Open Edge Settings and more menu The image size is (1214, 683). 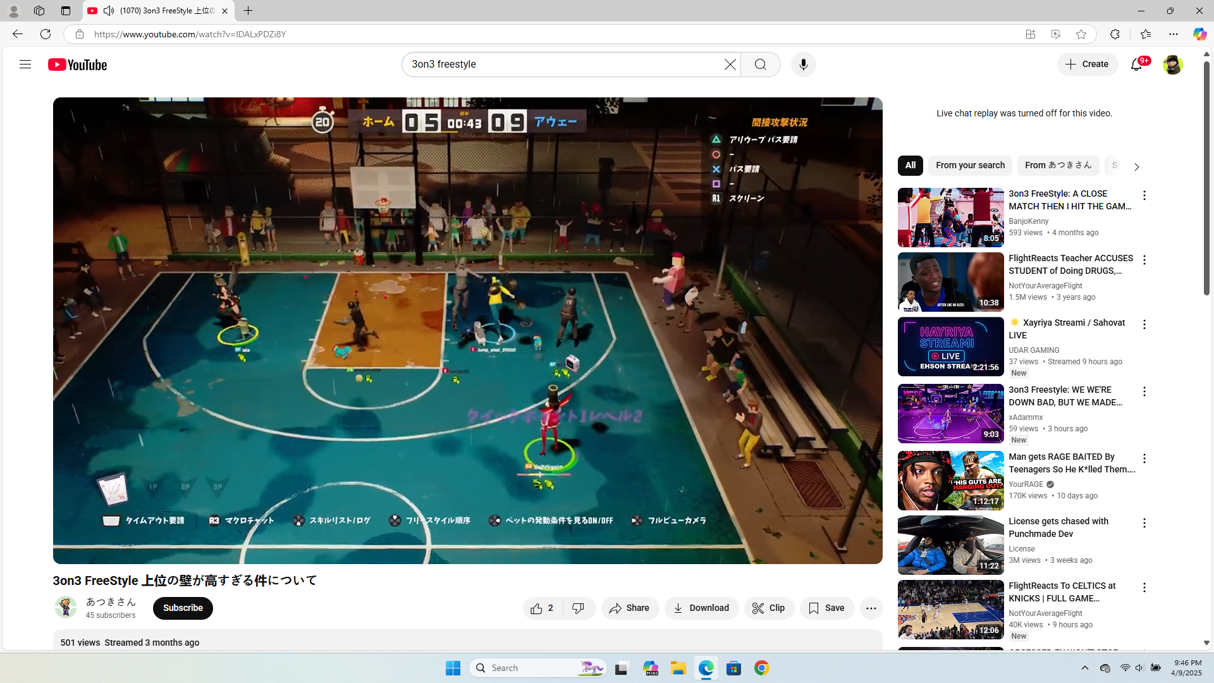click(x=1174, y=34)
